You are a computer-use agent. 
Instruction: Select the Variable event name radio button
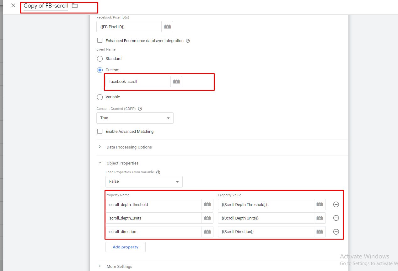pos(100,97)
